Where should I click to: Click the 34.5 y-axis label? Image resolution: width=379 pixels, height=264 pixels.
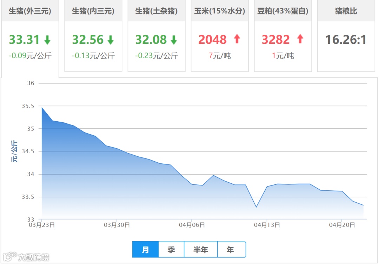pyautogui.click(x=28, y=151)
